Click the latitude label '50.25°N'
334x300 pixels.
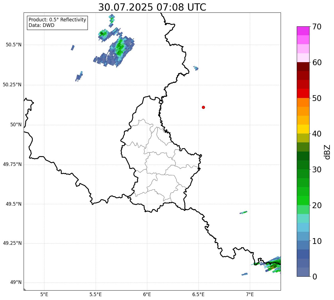12,85
